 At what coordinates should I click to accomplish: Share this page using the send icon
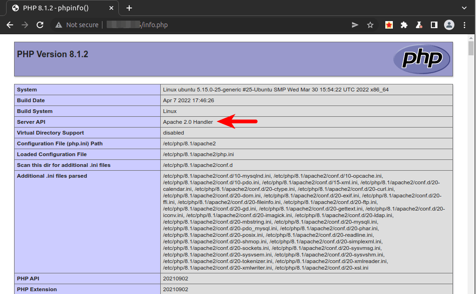[x=355, y=25]
